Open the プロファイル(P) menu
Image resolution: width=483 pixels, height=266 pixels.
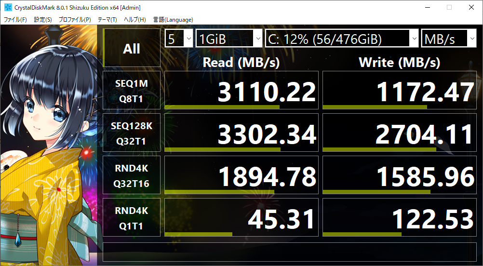pos(75,20)
